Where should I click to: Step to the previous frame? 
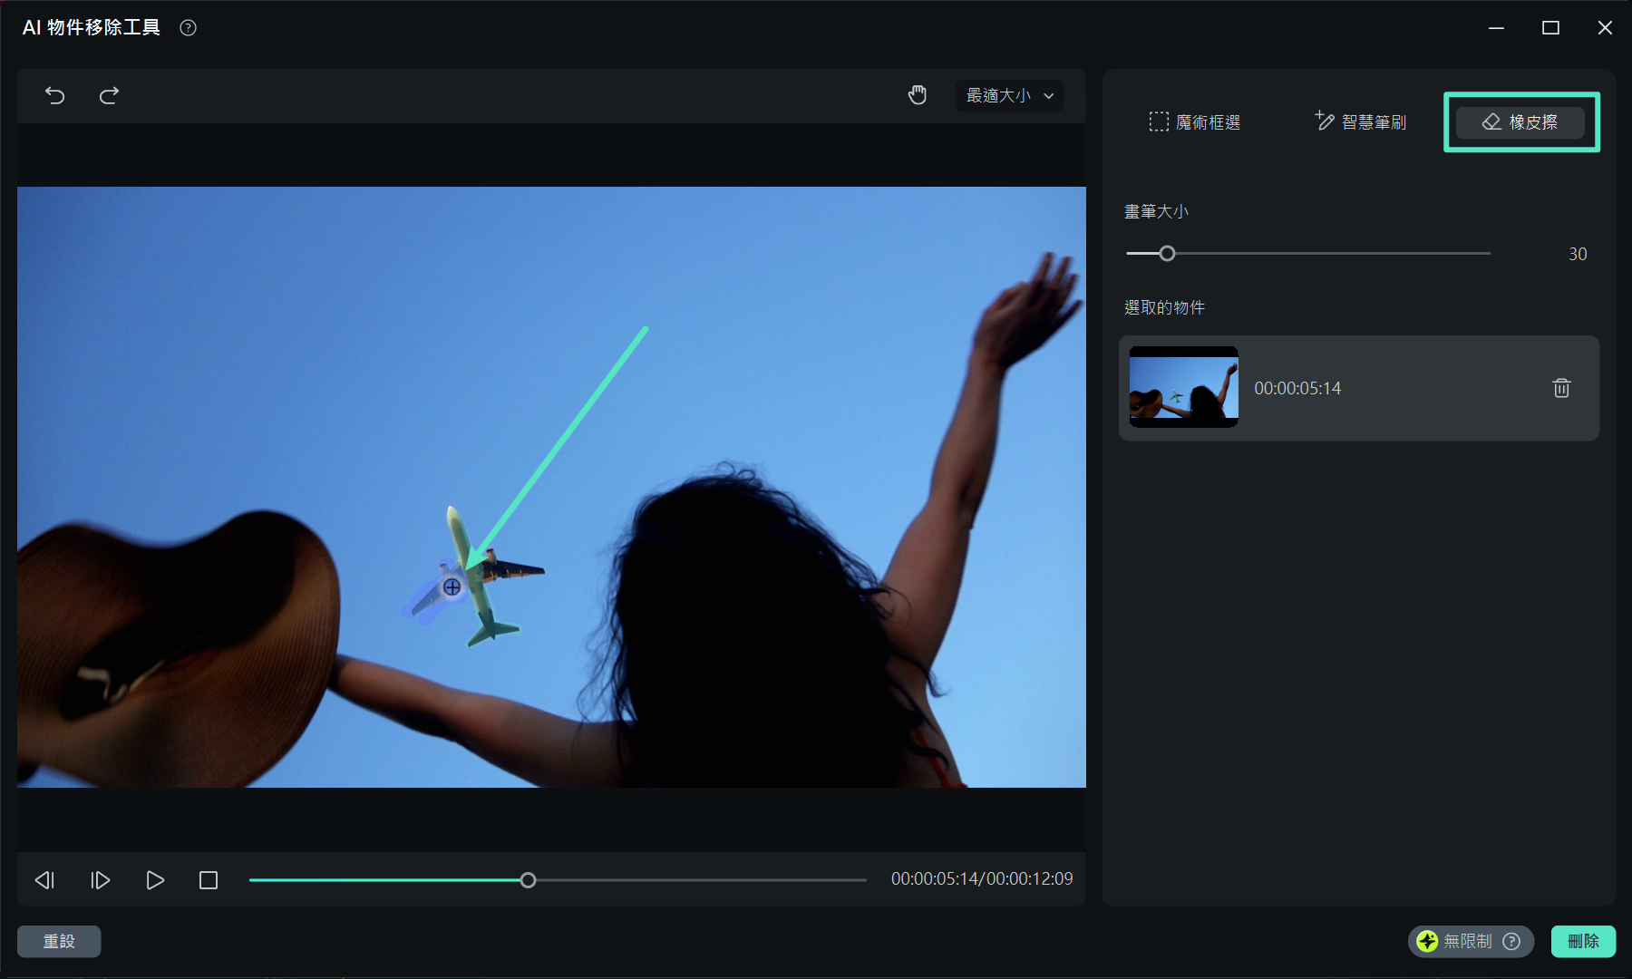pyautogui.click(x=44, y=880)
